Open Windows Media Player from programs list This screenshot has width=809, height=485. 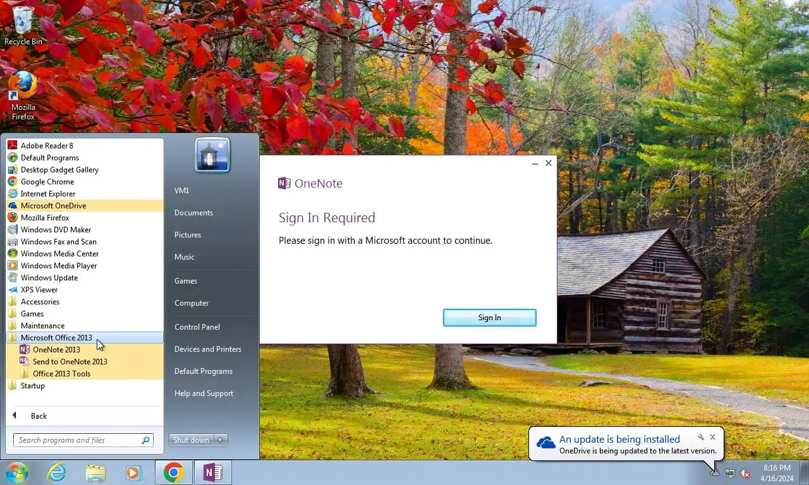[85, 265]
